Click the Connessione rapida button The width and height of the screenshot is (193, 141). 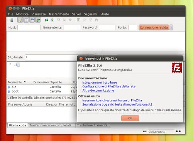point(154,27)
